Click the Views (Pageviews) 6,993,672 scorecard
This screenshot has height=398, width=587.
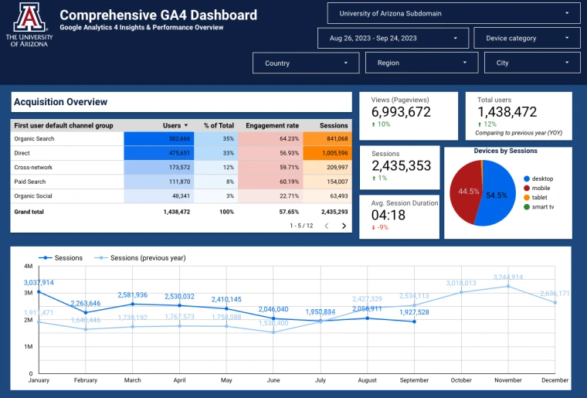pos(409,116)
